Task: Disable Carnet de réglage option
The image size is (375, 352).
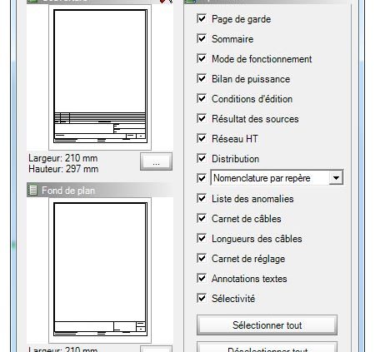Action: (x=202, y=259)
